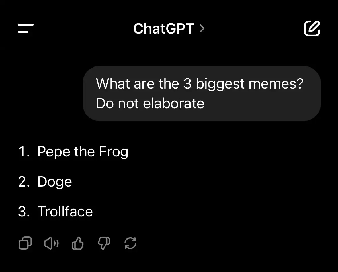Click the word 'memes?' in the prompt
This screenshot has height=272, width=338.
[x=276, y=84]
